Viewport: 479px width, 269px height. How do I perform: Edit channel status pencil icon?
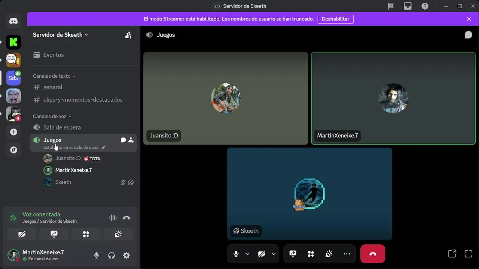pos(104,148)
